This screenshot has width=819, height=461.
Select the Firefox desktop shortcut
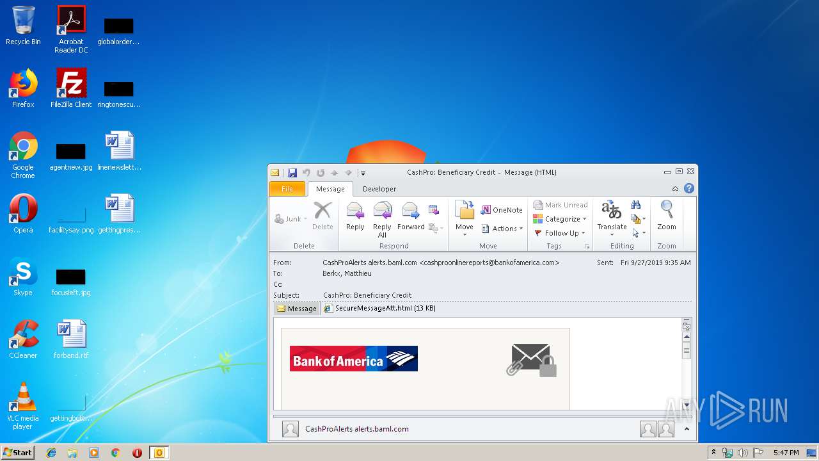click(x=23, y=88)
